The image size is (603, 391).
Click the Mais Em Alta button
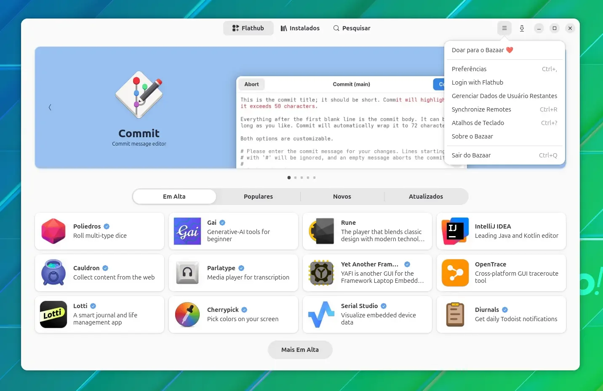coord(300,350)
